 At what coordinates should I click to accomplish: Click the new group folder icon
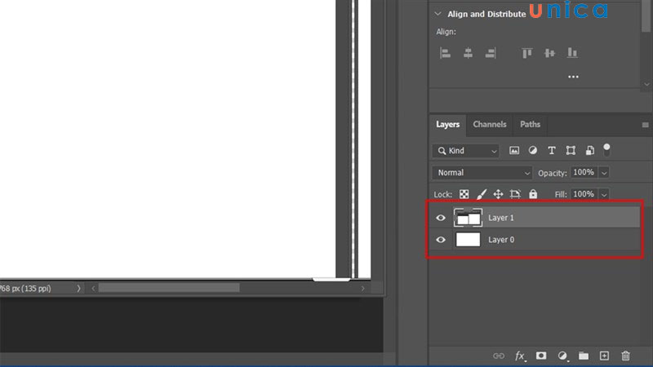click(584, 356)
